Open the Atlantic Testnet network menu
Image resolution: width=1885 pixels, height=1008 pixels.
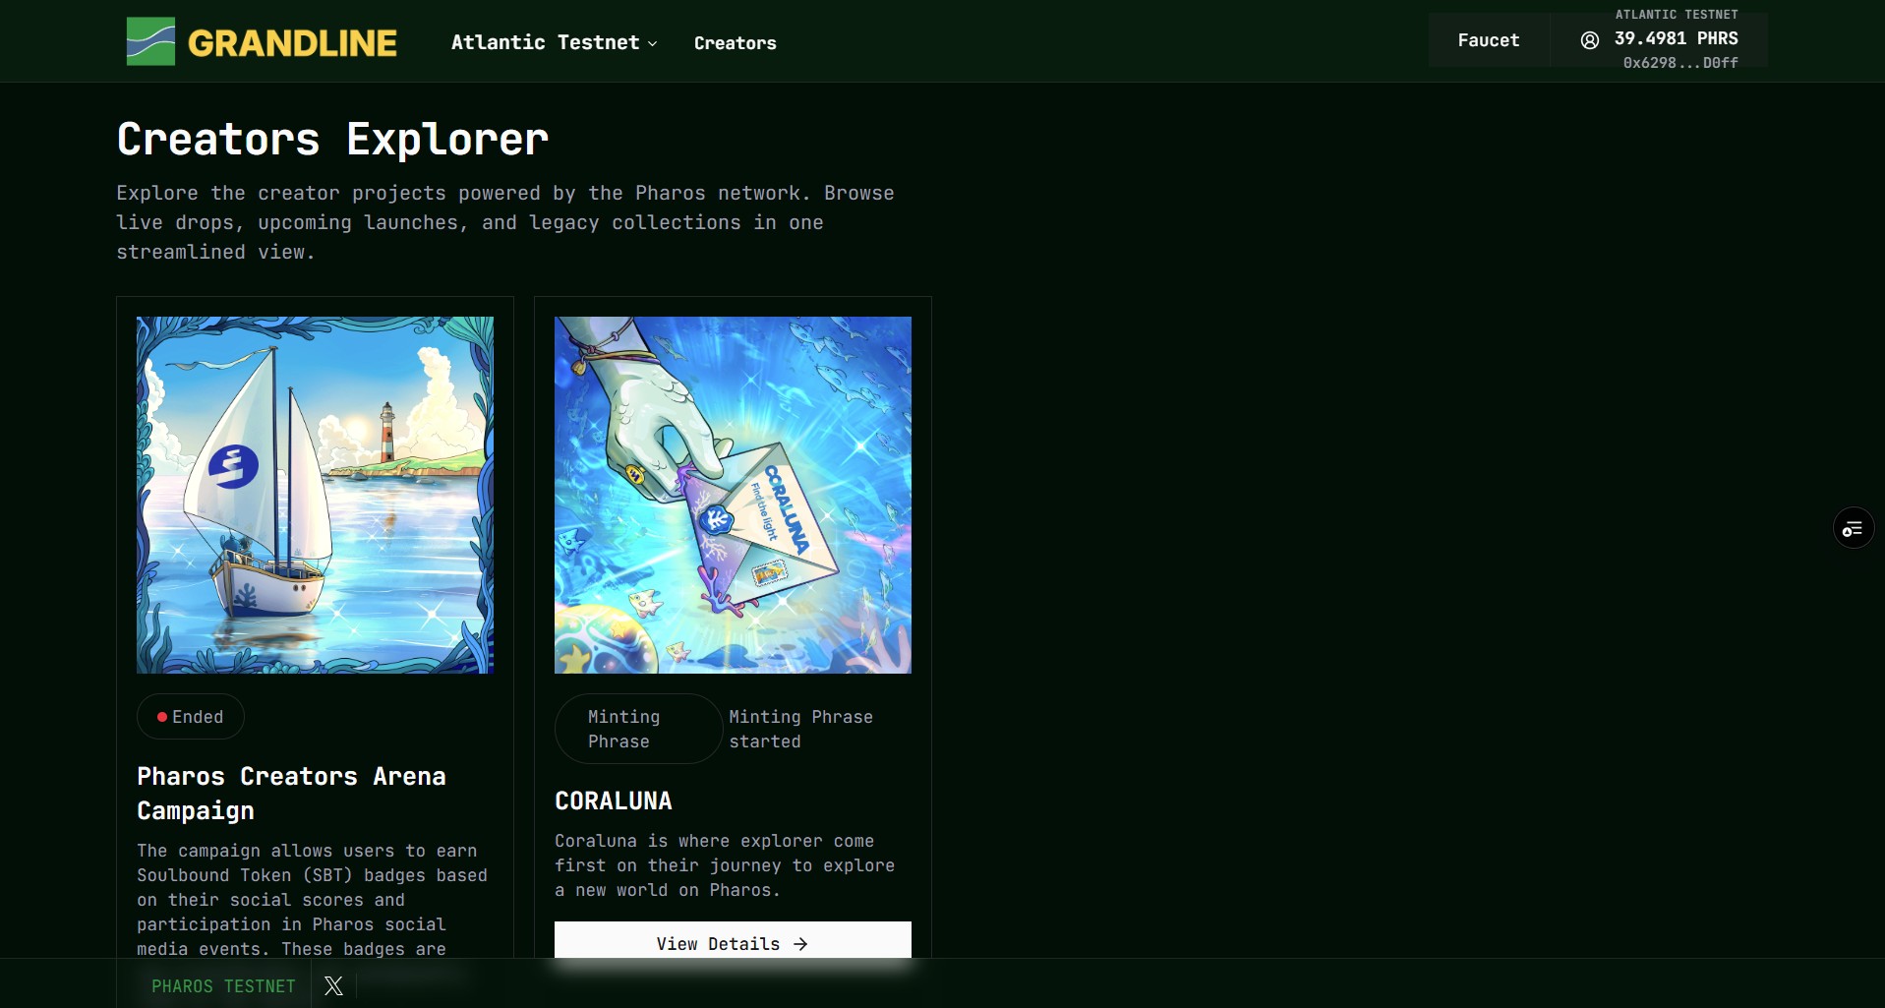[554, 42]
